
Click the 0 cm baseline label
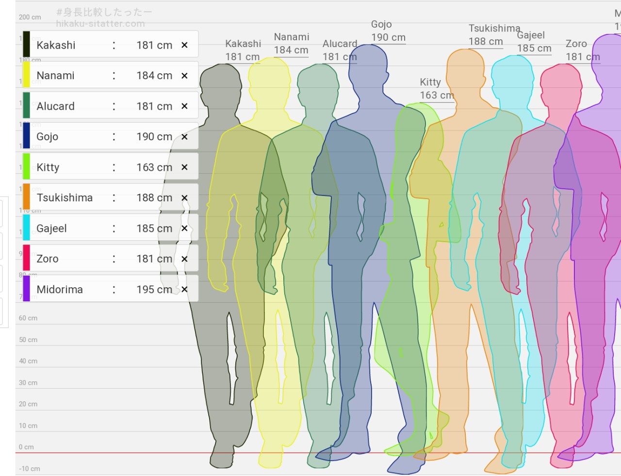[26, 447]
